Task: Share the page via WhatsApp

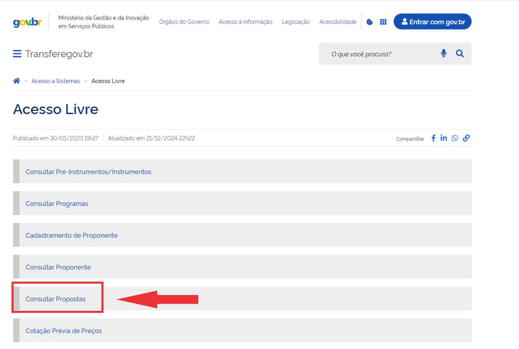Action: pyautogui.click(x=455, y=138)
